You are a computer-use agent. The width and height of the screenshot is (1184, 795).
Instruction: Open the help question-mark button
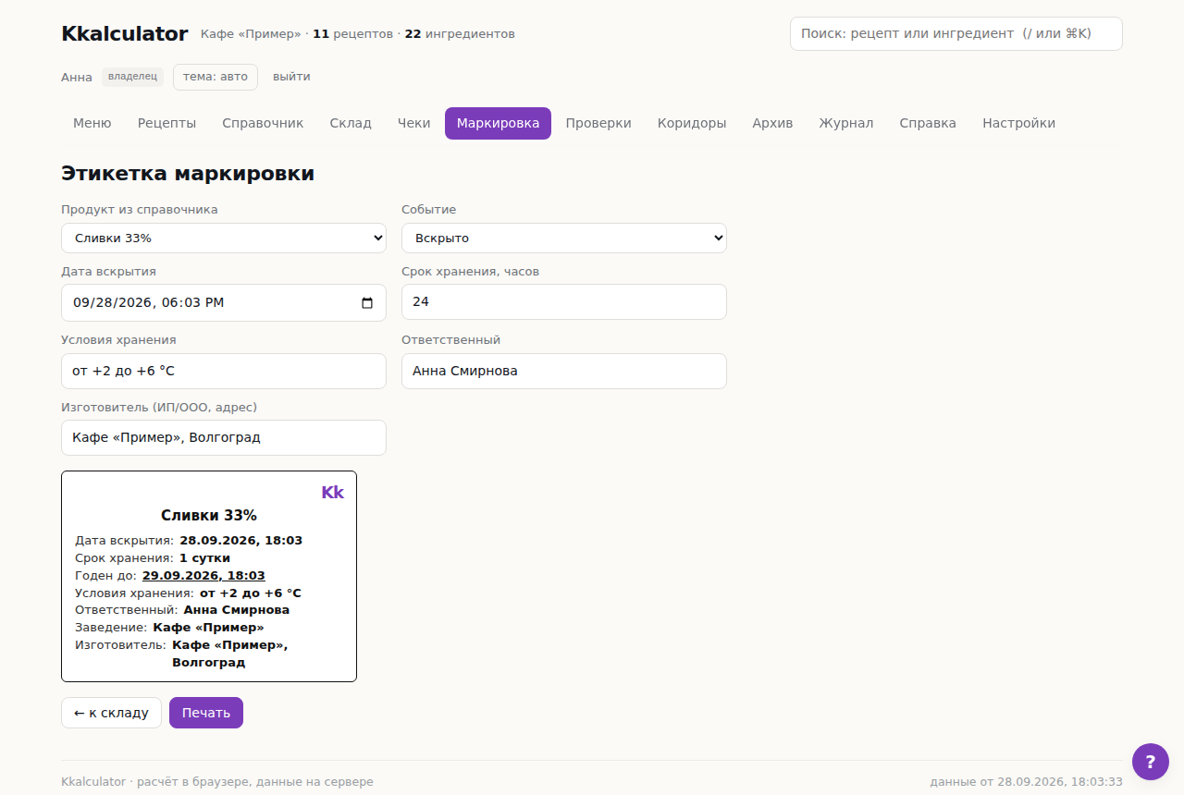(1151, 762)
